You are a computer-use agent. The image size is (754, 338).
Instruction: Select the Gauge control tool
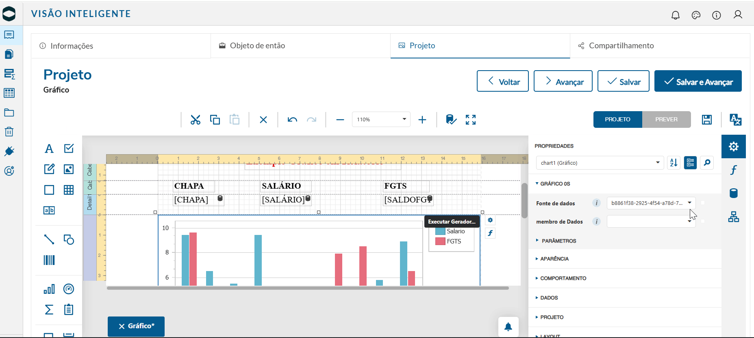click(x=69, y=289)
